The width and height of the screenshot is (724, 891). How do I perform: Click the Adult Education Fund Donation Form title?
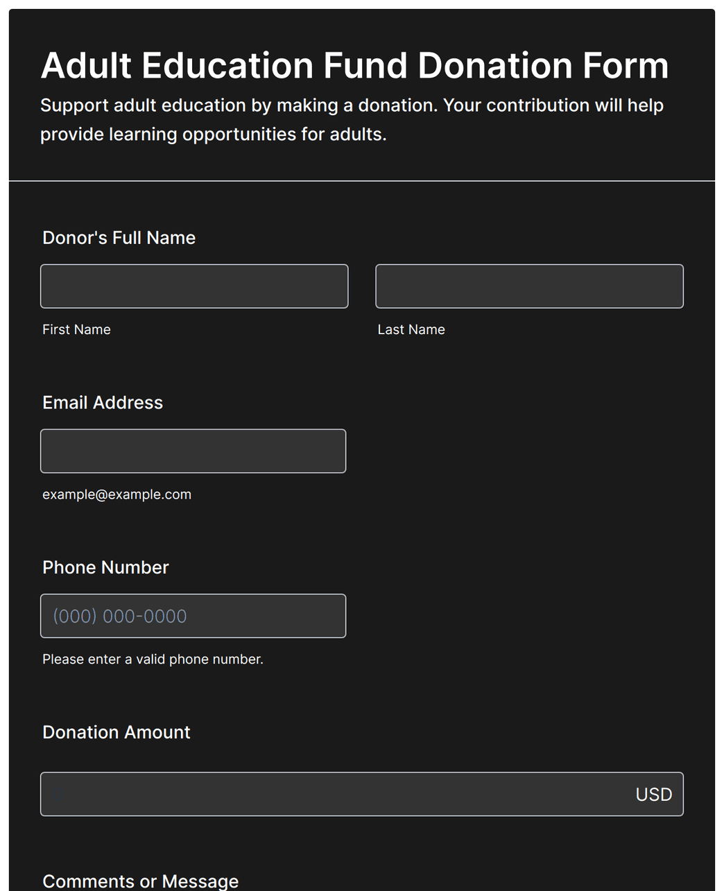tap(354, 65)
